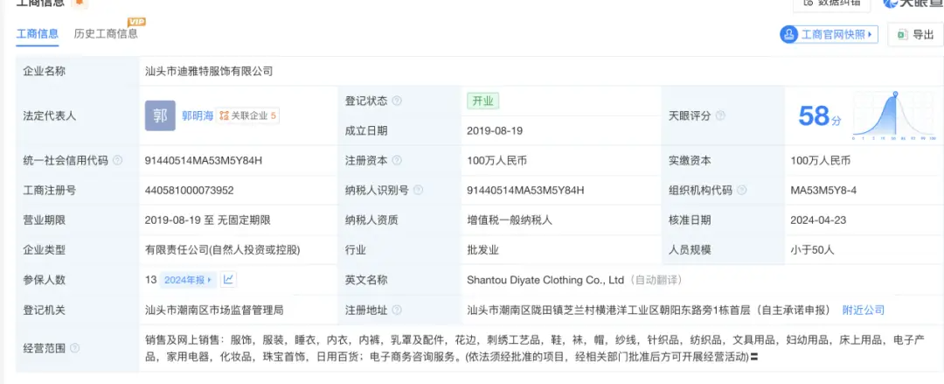This screenshot has width=944, height=384.
Task: Select 批发业 industry value
Action: [x=482, y=249]
